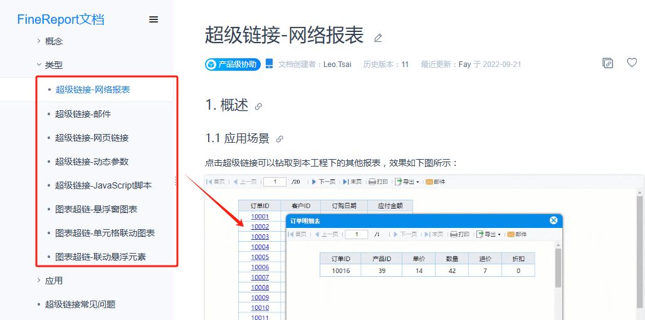The image size is (645, 320).
Task: Click 上一页 in main report toolbar
Action: pyautogui.click(x=245, y=182)
